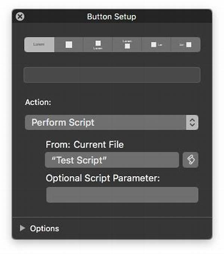Click the up-down arrows of the Action menu
Screen dimensions: 224x254
[192, 123]
